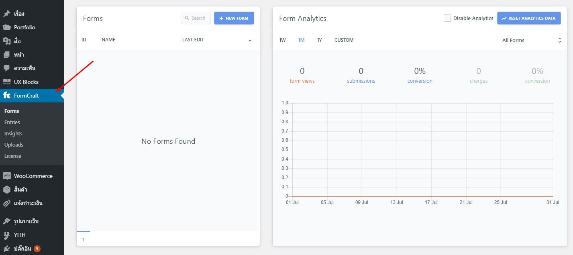Focus the forms Search input field

[196, 18]
